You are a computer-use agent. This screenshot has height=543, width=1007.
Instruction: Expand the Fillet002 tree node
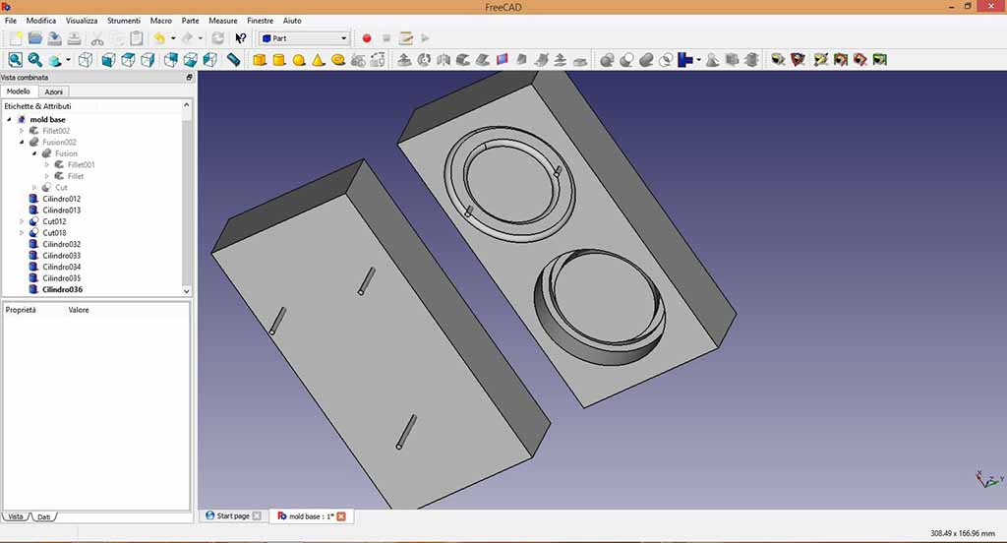(22, 131)
